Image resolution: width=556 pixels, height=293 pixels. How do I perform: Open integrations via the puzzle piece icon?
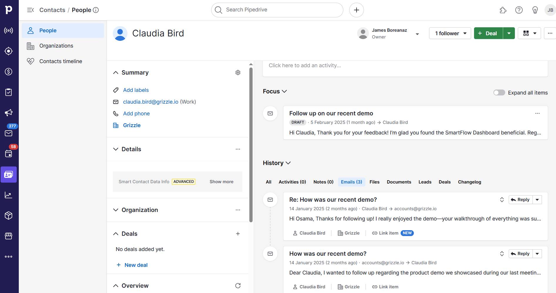[503, 10]
